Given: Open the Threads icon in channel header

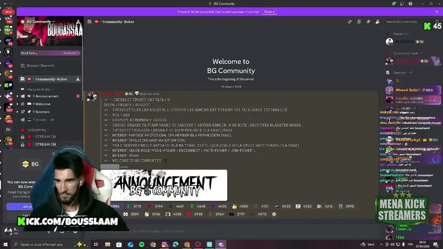Looking at the screenshot, I should click(350, 21).
